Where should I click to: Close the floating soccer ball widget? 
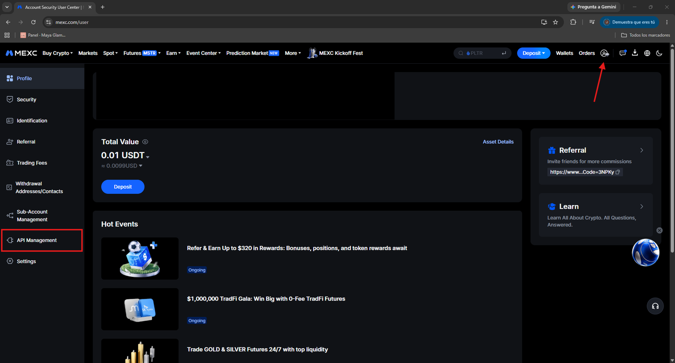click(x=659, y=230)
